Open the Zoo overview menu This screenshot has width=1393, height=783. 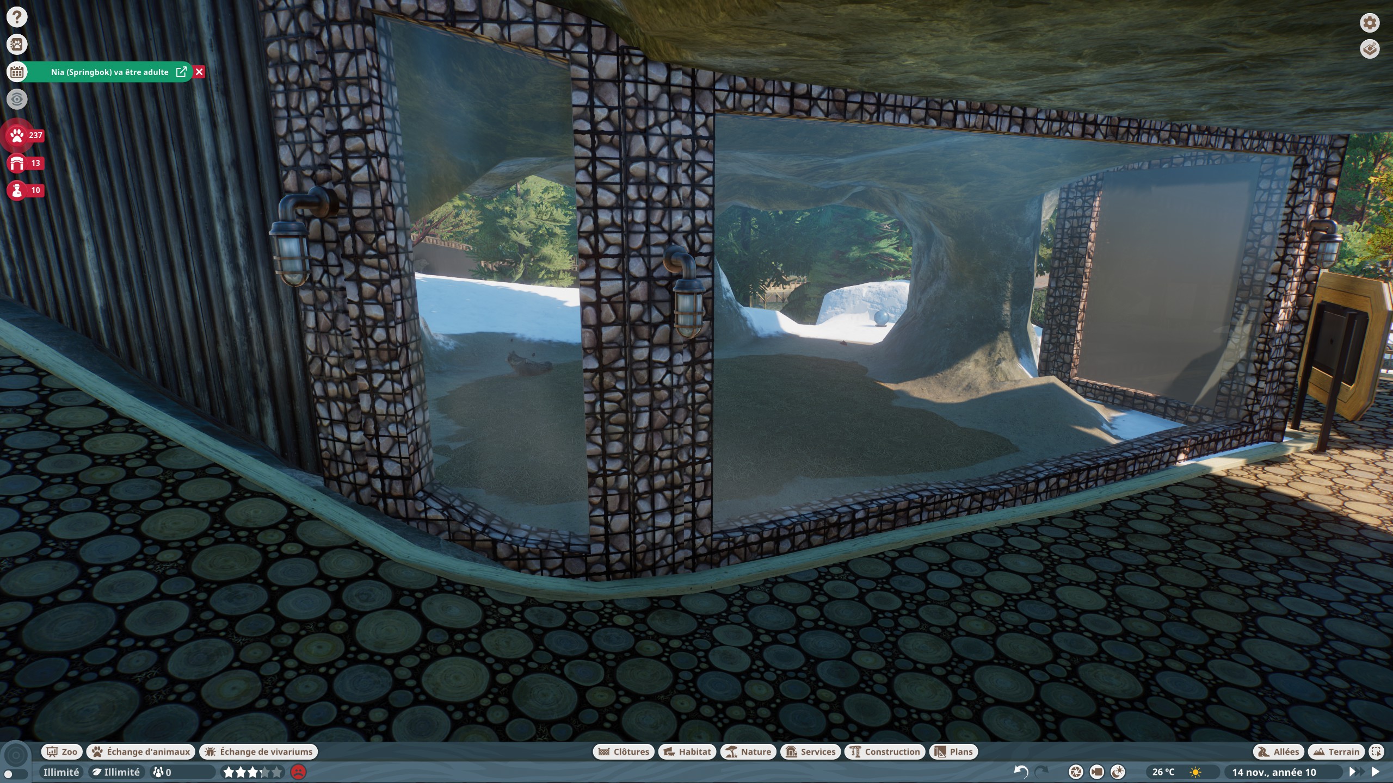coord(62,751)
